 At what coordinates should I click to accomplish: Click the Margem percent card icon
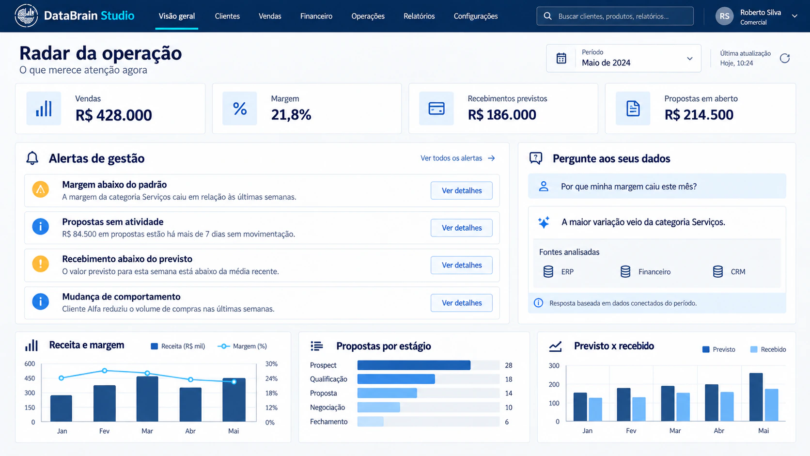(240, 109)
